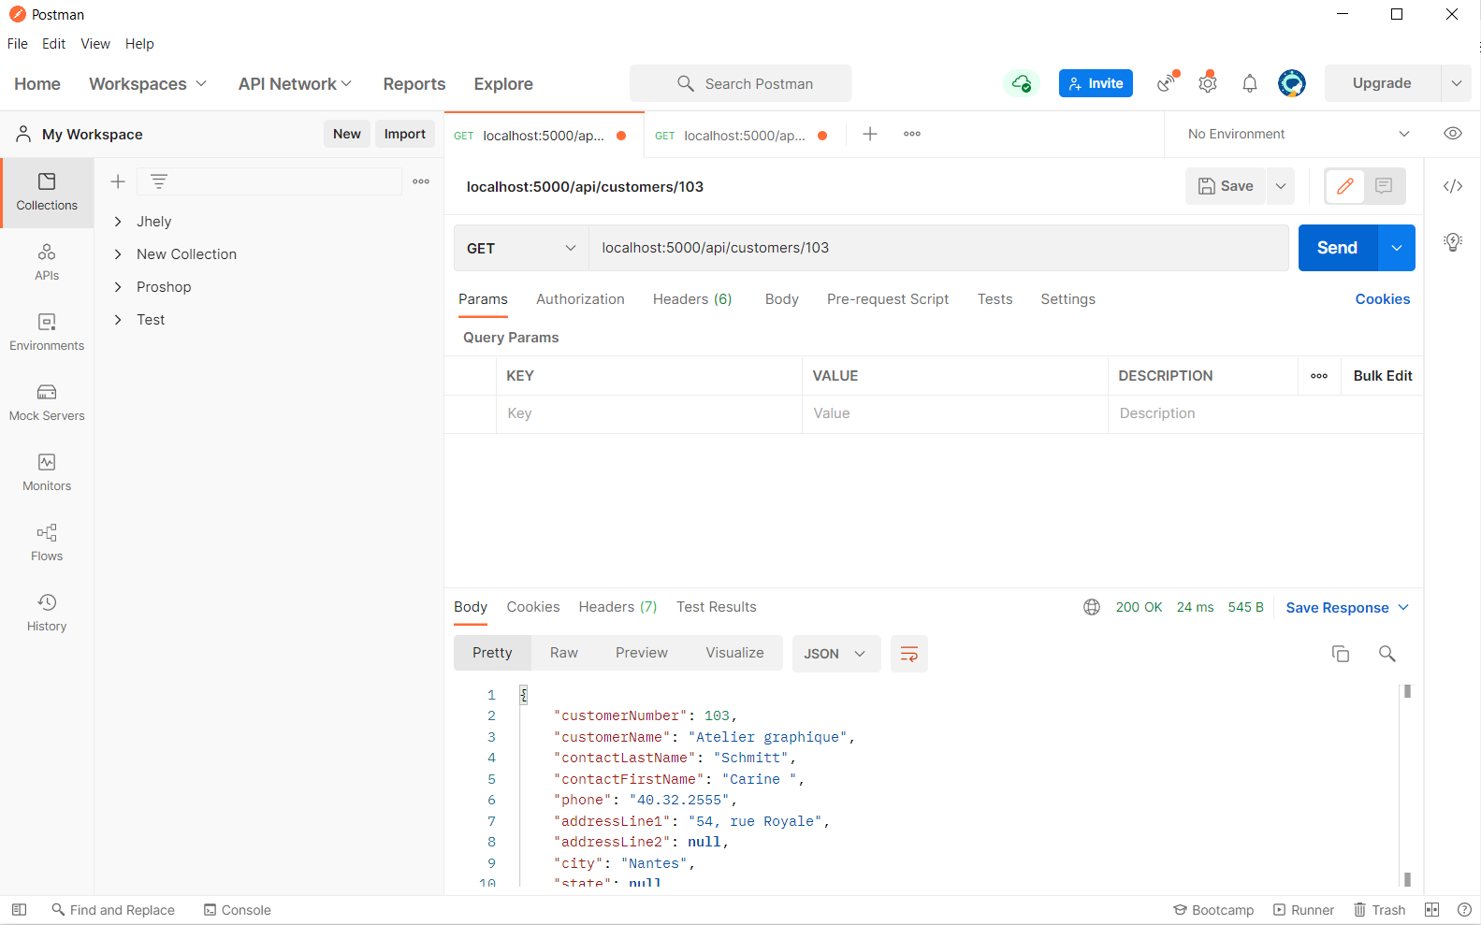Open the Mock Servers sidebar panel
Screen dimensions: 1481x925
pos(47,402)
